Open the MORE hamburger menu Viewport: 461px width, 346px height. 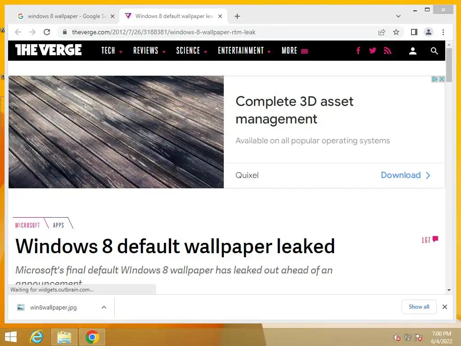(x=295, y=50)
